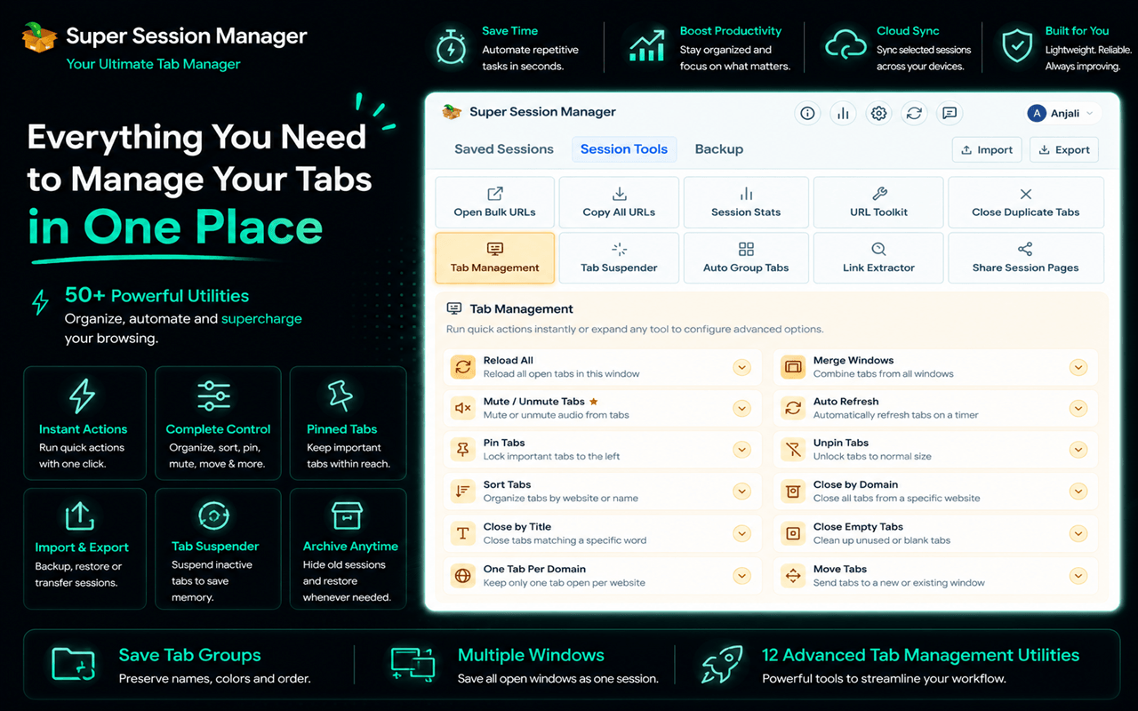Click the Unpin Tabs icon
The width and height of the screenshot is (1138, 711).
[792, 450]
